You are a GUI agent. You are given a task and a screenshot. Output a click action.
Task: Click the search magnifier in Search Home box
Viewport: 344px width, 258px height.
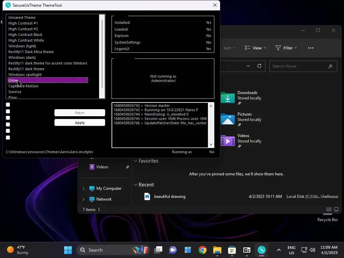[331, 66]
